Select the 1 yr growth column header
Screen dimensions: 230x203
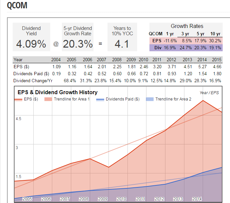click(x=170, y=34)
